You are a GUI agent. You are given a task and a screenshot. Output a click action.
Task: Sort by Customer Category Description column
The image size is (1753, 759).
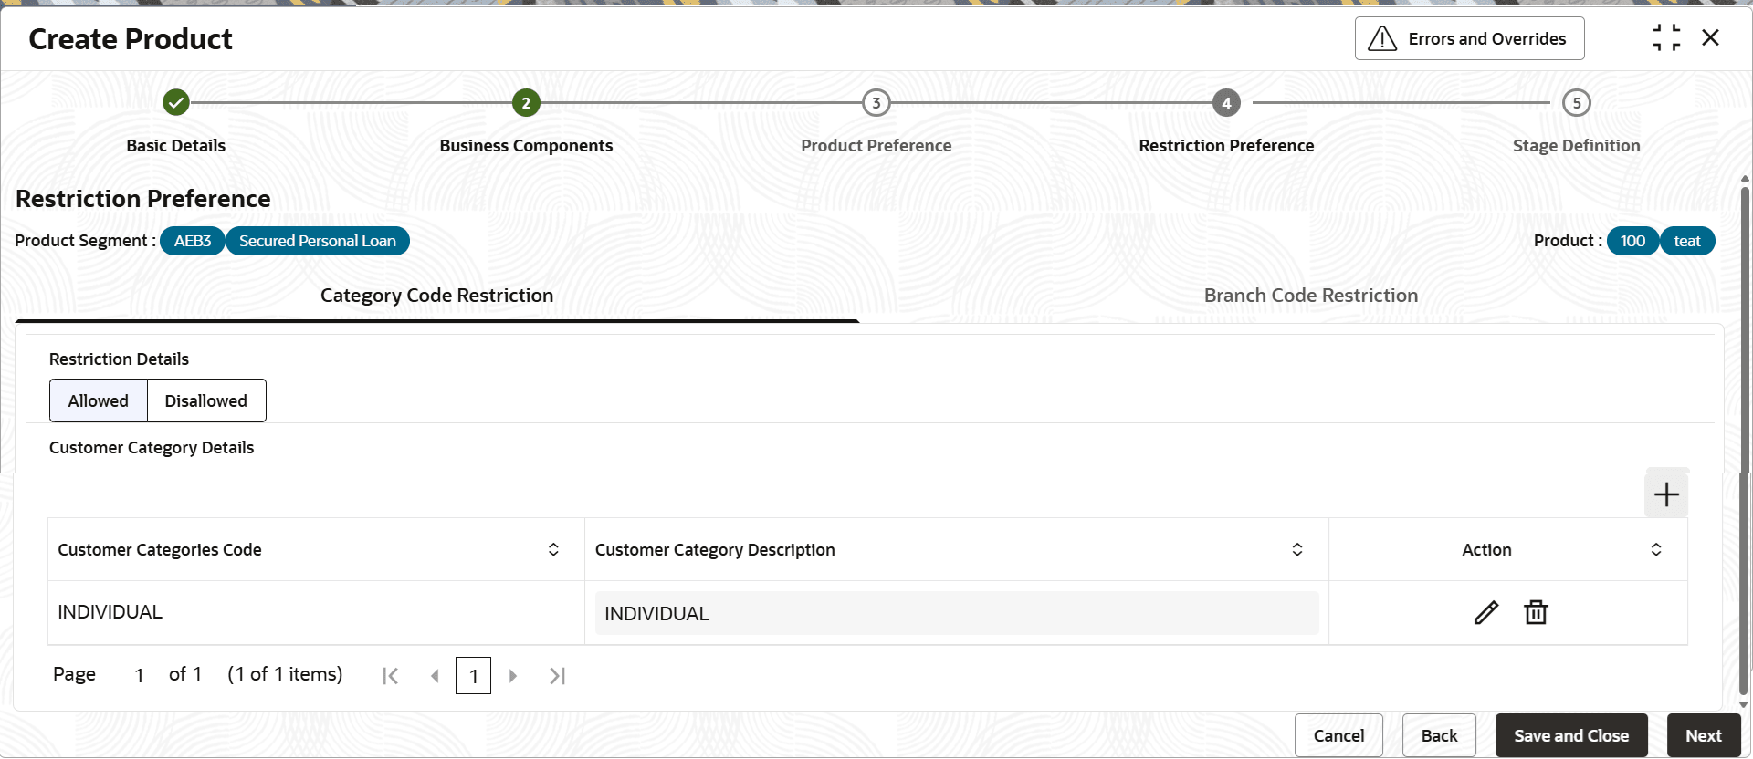[x=1297, y=549]
